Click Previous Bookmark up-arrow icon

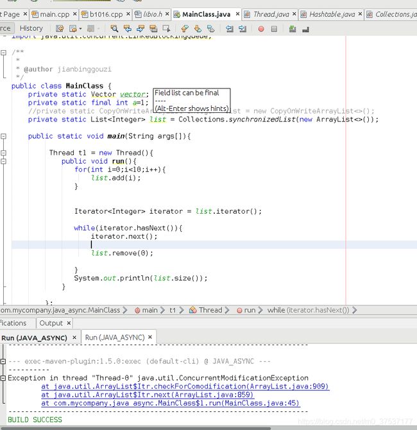point(185,28)
